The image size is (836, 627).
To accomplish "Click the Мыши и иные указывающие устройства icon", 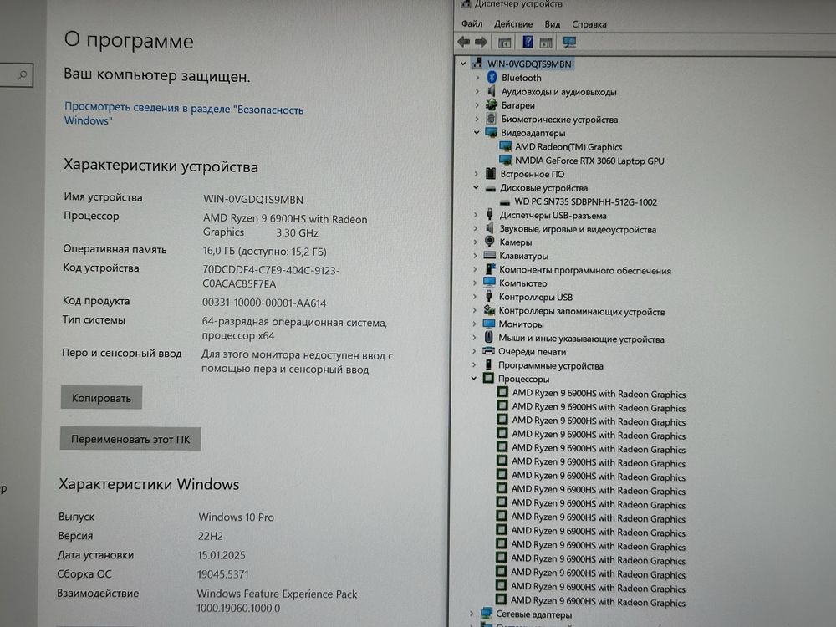I will 488,337.
